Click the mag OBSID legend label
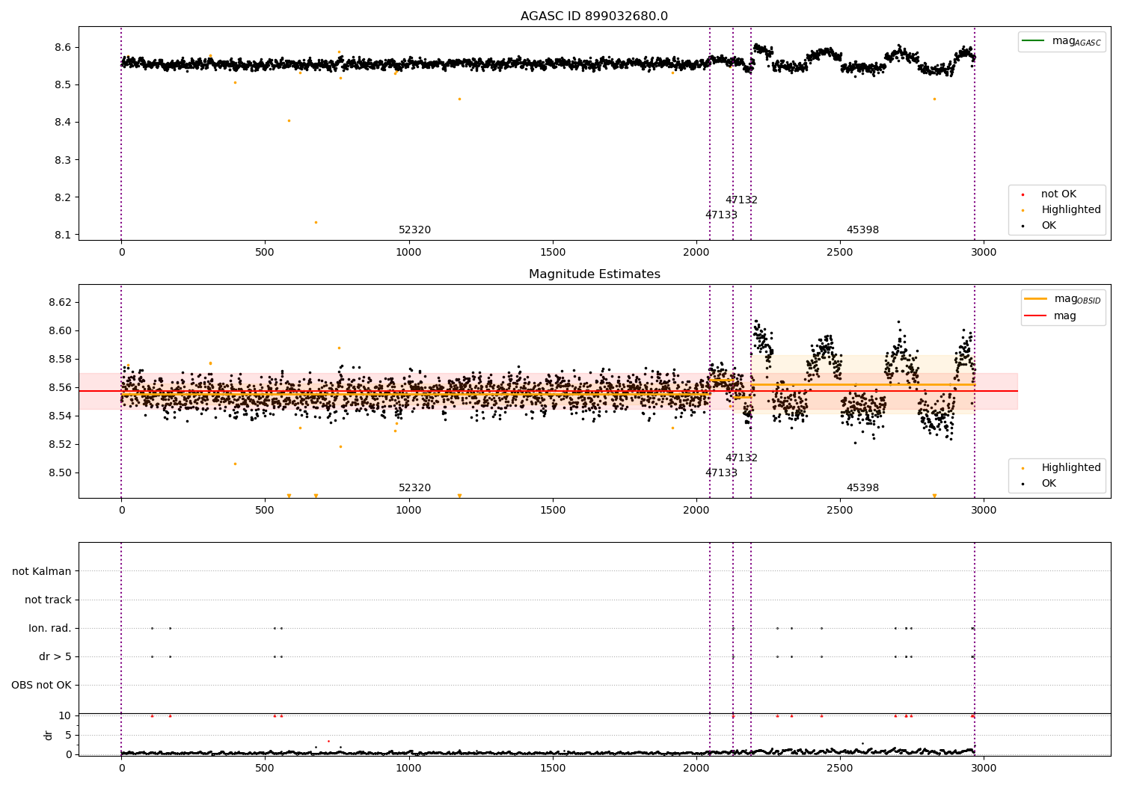The width and height of the screenshot is (1122, 785). (1077, 299)
